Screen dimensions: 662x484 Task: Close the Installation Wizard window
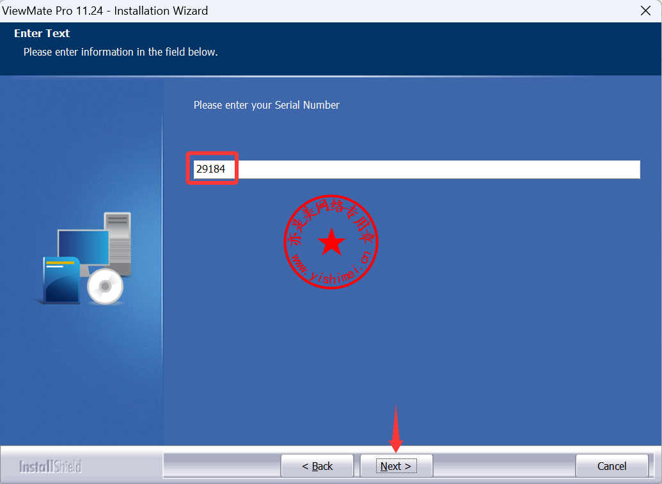click(646, 11)
